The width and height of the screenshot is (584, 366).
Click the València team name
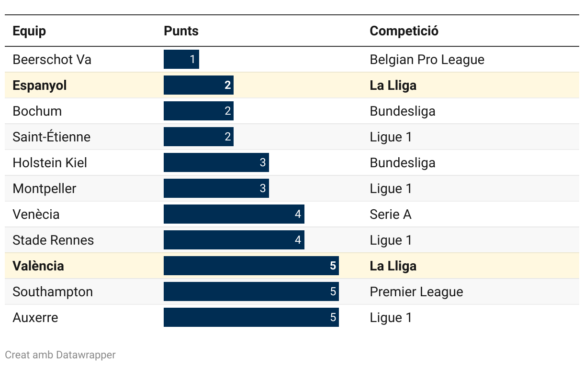38,266
